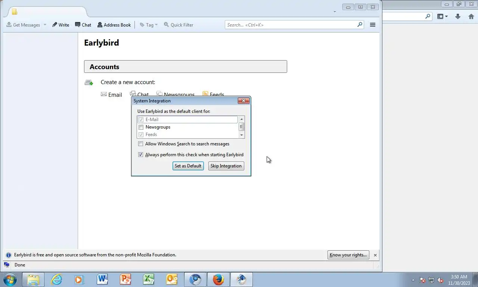
Task: Open the tab list dropdown arrow
Action: pos(335,12)
